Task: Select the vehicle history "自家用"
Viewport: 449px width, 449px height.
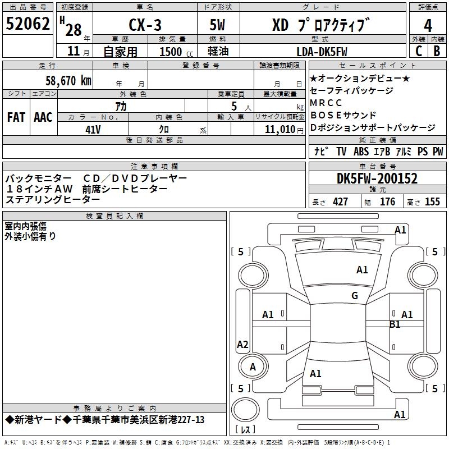Action: click(x=120, y=52)
